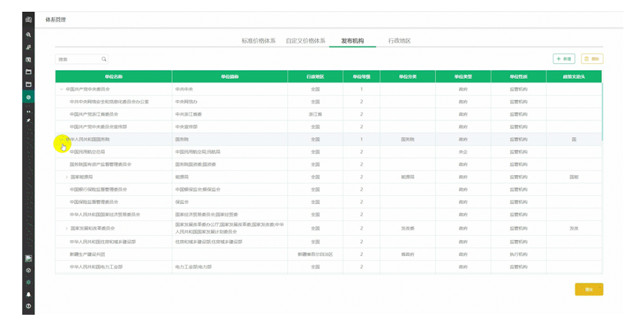The image size is (635, 331).
Task: Click the yellow submit button at bottom right
Action: coord(589,289)
